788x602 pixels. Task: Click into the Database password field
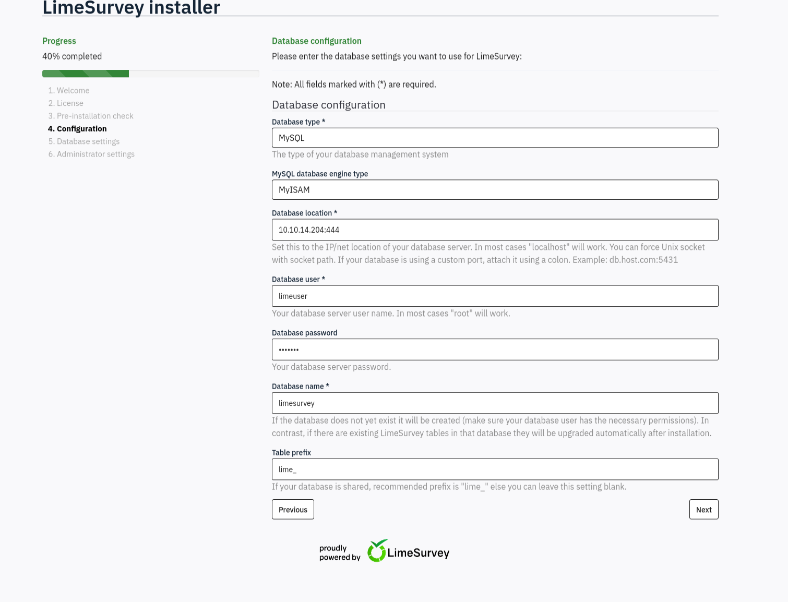[495, 350]
